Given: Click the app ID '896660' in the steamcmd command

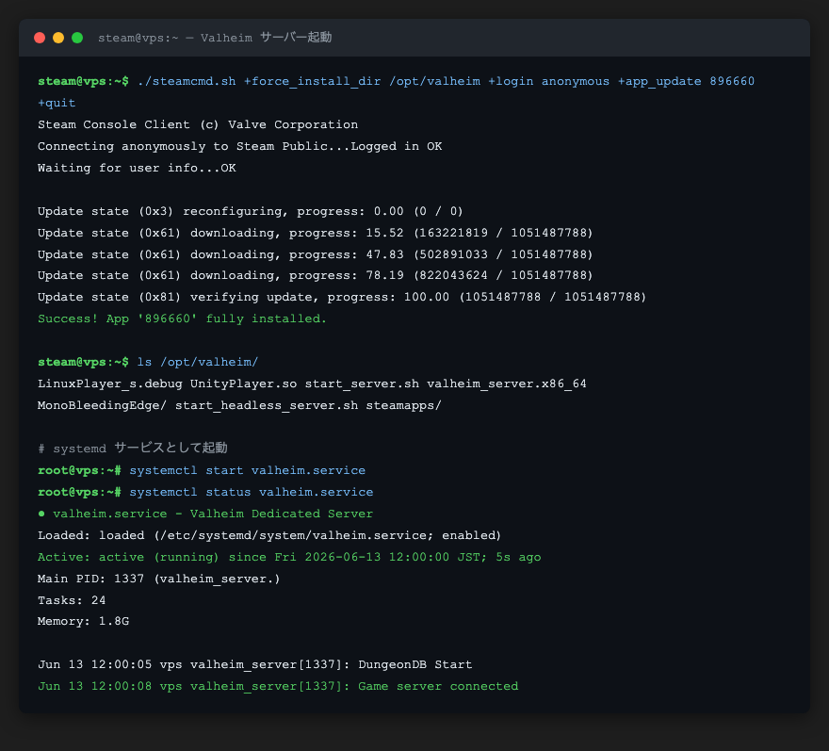Looking at the screenshot, I should pyautogui.click(x=732, y=81).
